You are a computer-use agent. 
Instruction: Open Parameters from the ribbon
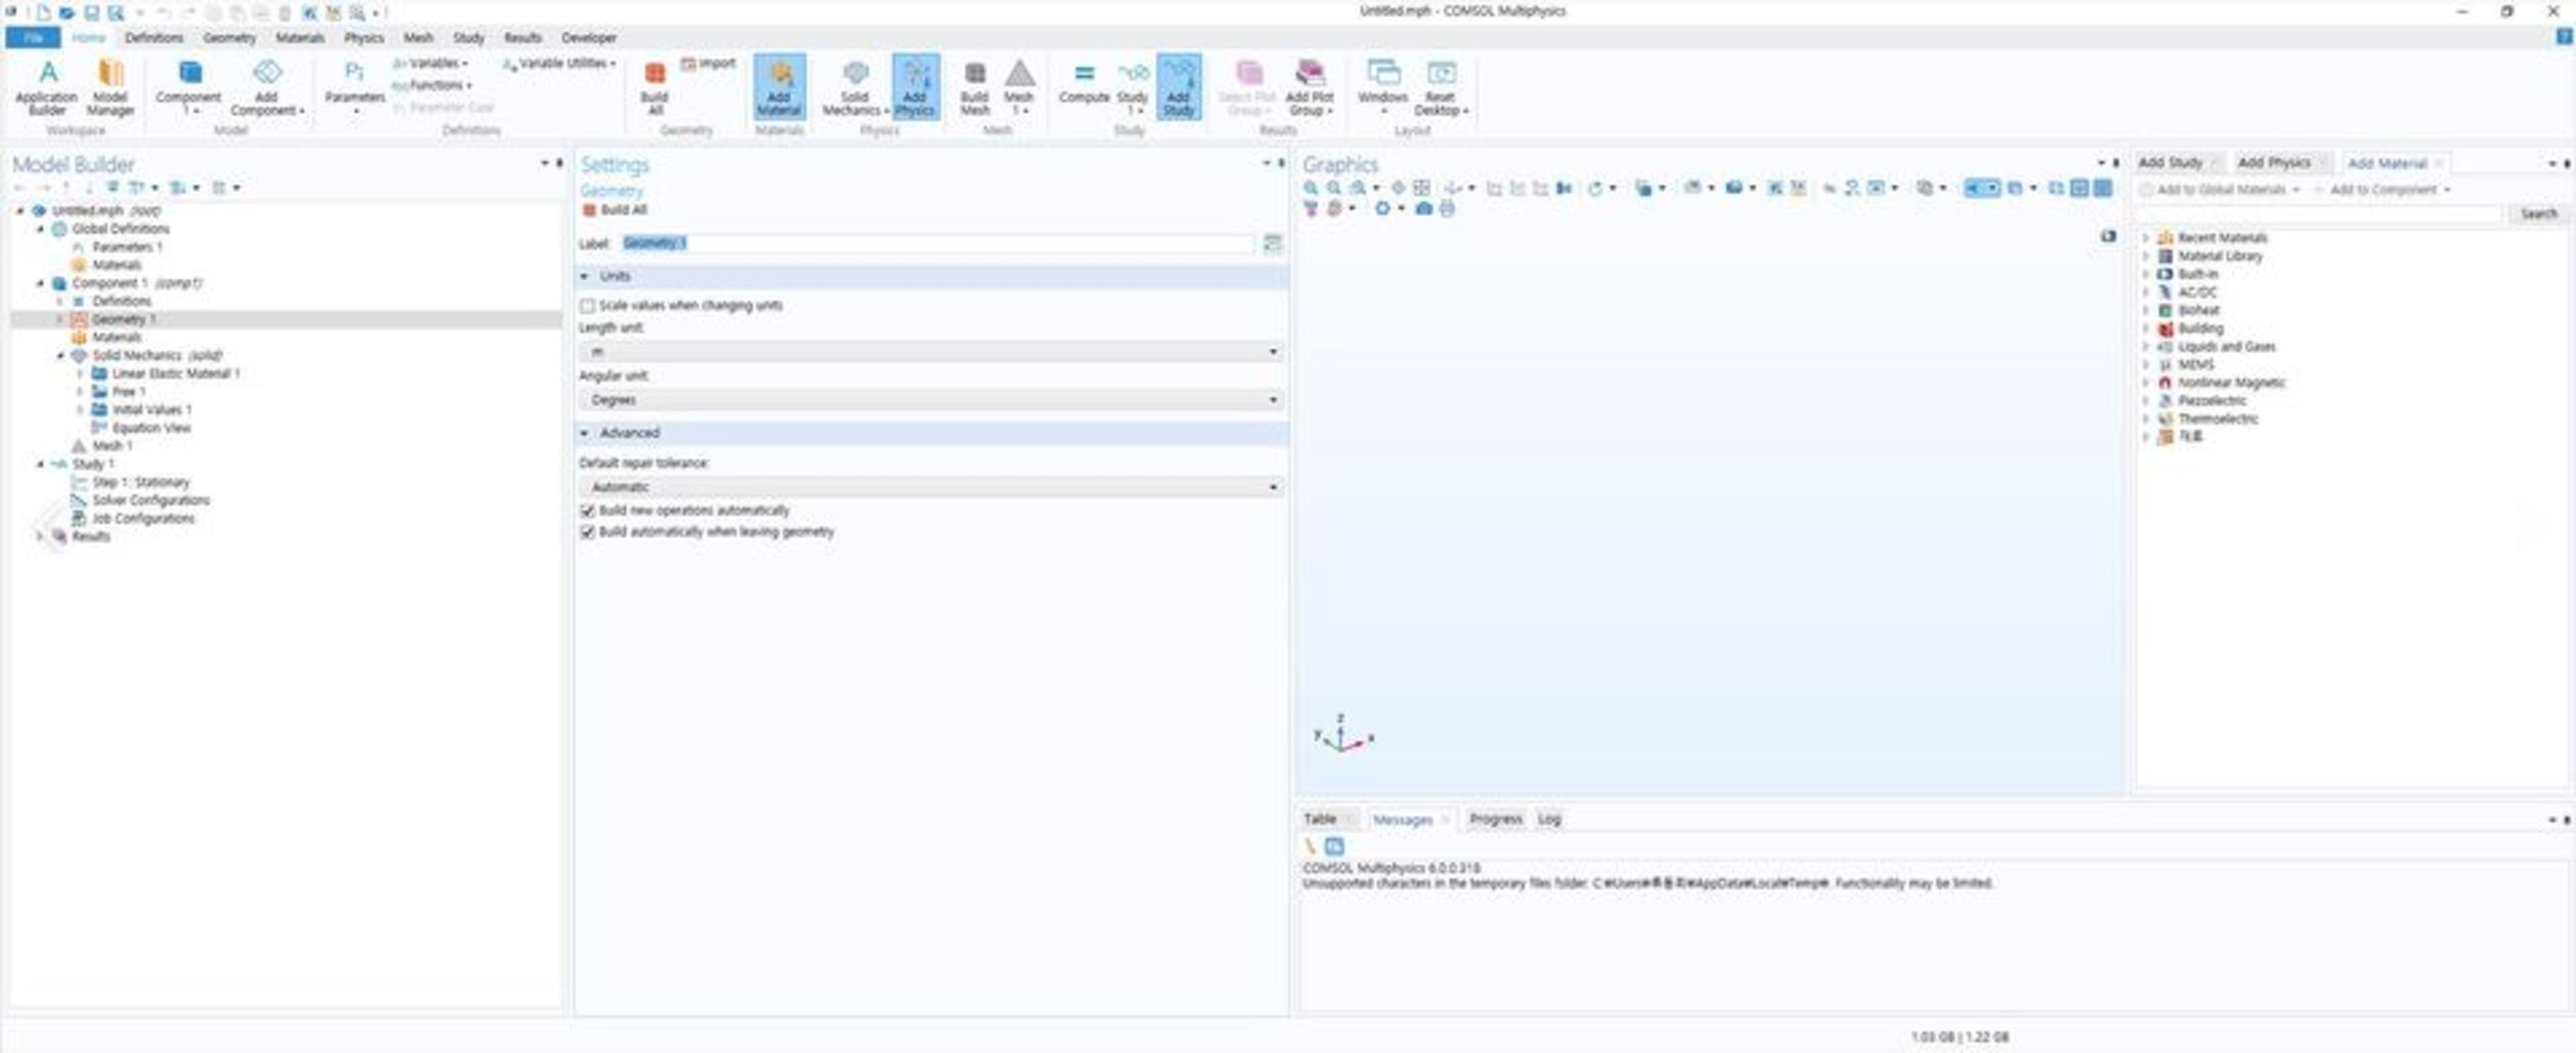[354, 87]
